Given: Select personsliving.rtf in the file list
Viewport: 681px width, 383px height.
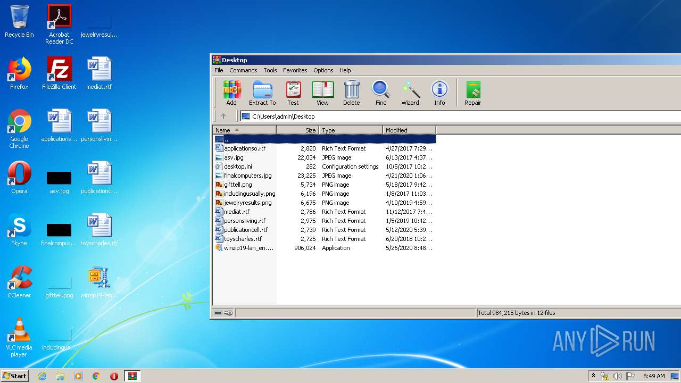Looking at the screenshot, I should pos(325,221).
